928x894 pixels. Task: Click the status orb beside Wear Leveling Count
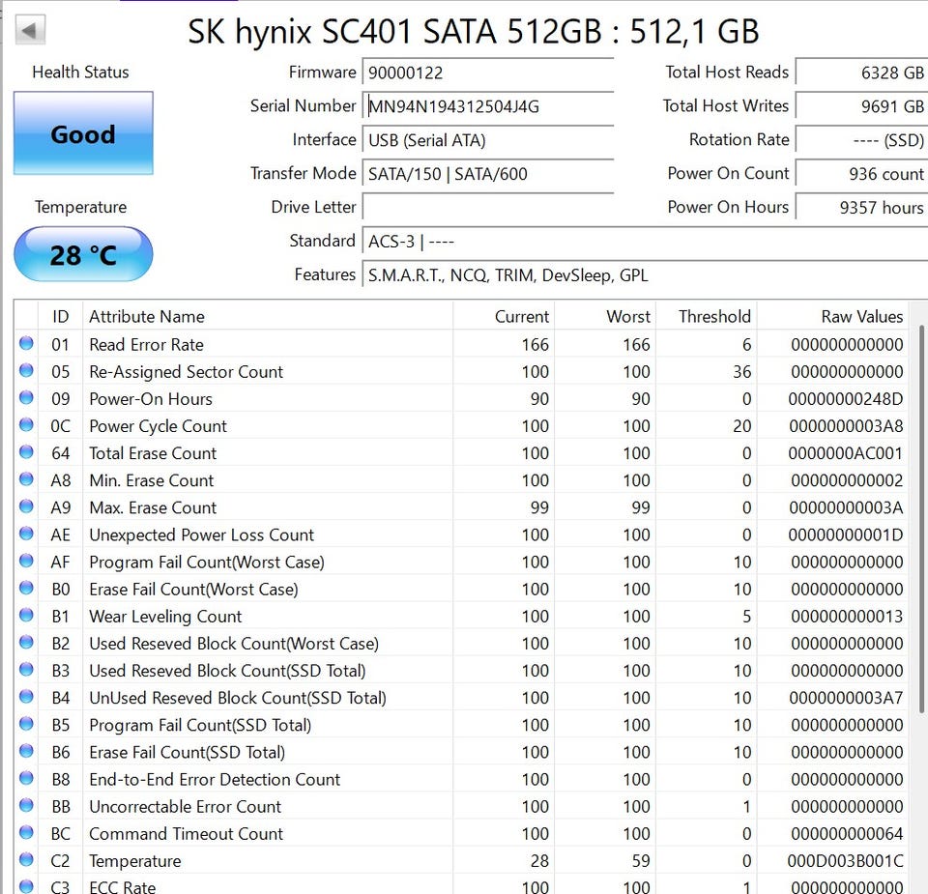click(x=26, y=616)
